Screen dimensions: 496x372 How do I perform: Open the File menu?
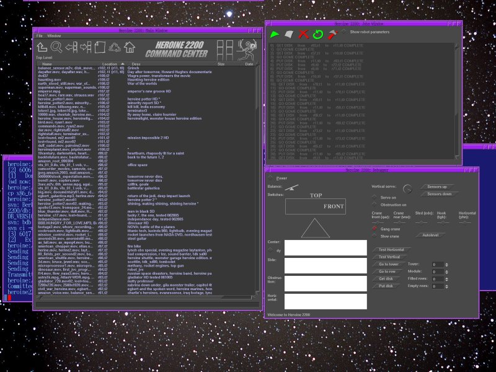38,35
